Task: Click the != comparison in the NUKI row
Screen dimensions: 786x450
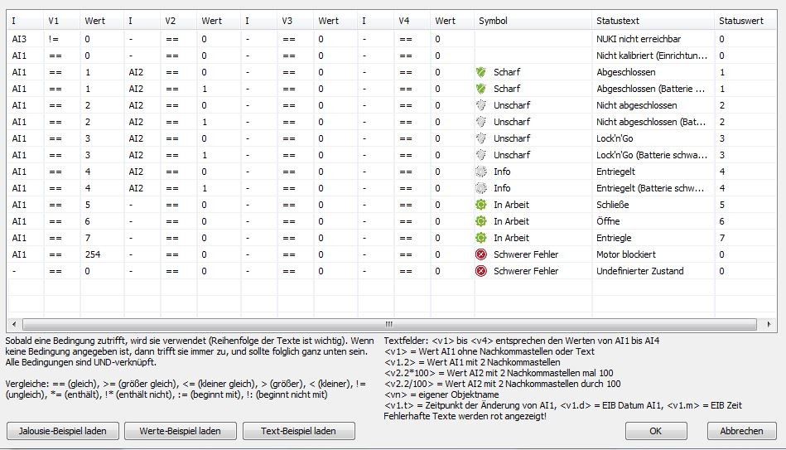Action: tap(54, 39)
